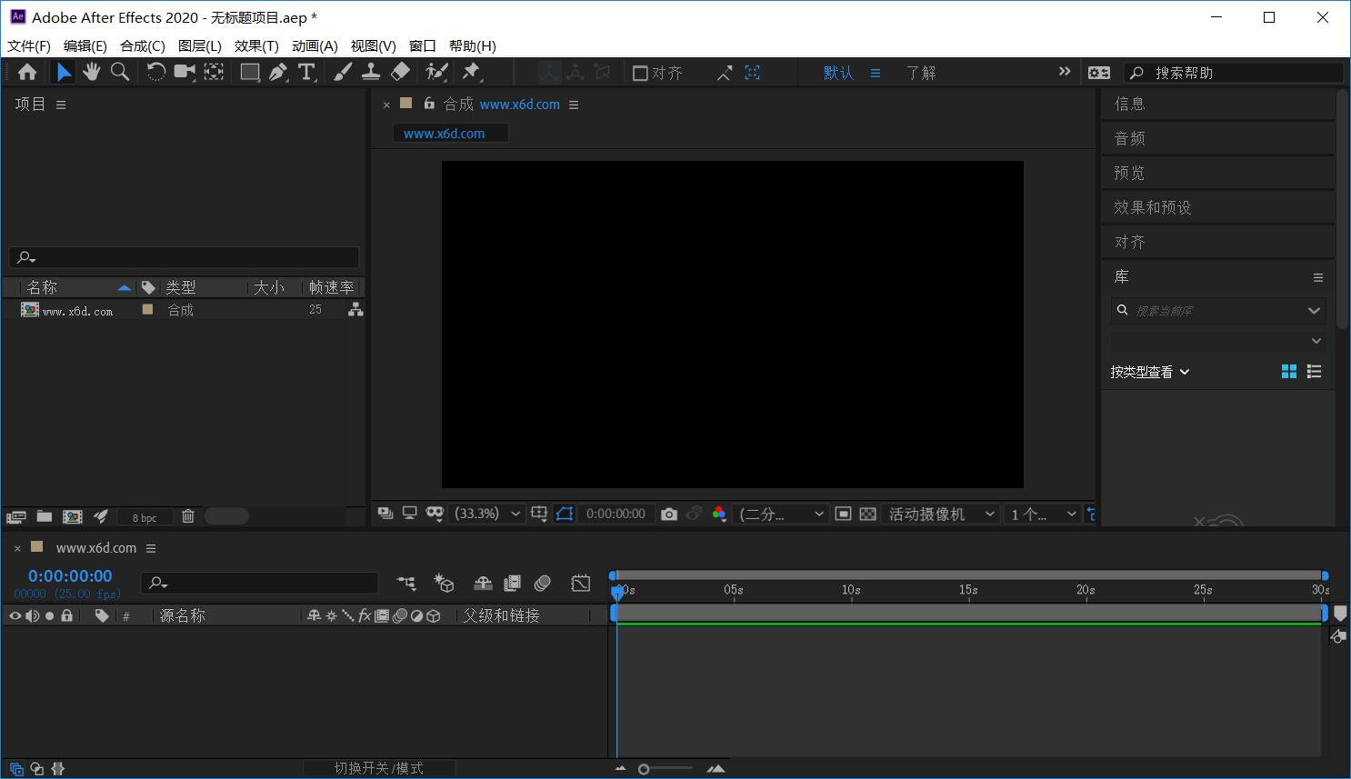Expand the 信息 panel
Viewport: 1351px width, 779px height.
coord(1129,104)
